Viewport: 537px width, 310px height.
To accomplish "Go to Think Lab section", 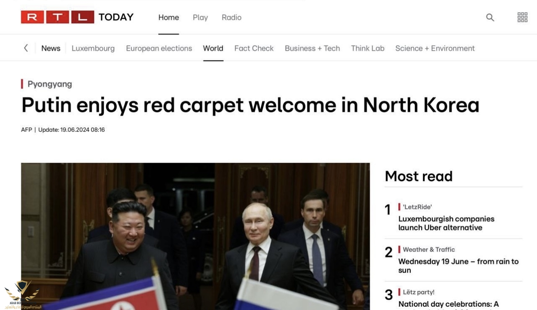I will click(x=368, y=48).
